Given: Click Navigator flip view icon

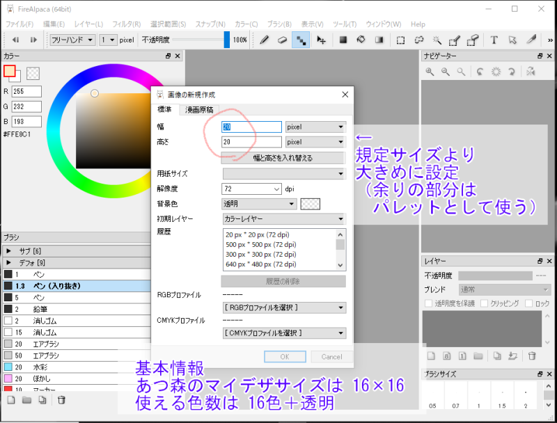Looking at the screenshot, I should 531,72.
